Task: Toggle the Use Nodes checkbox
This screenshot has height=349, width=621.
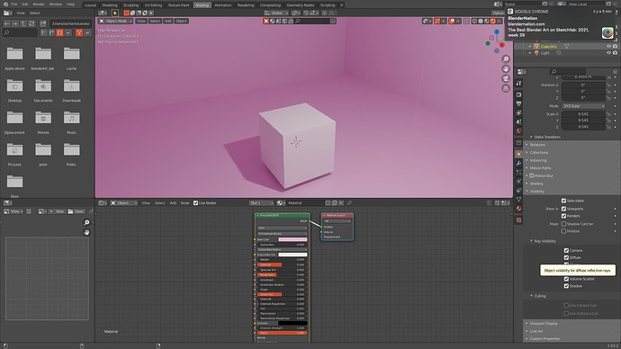Action: pos(195,203)
